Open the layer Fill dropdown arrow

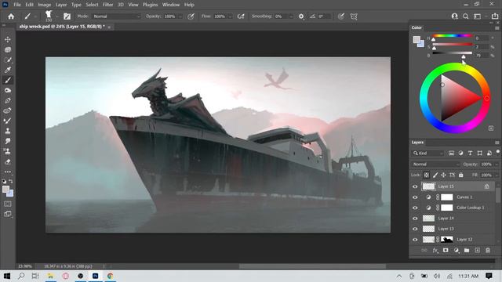pyautogui.click(x=497, y=175)
